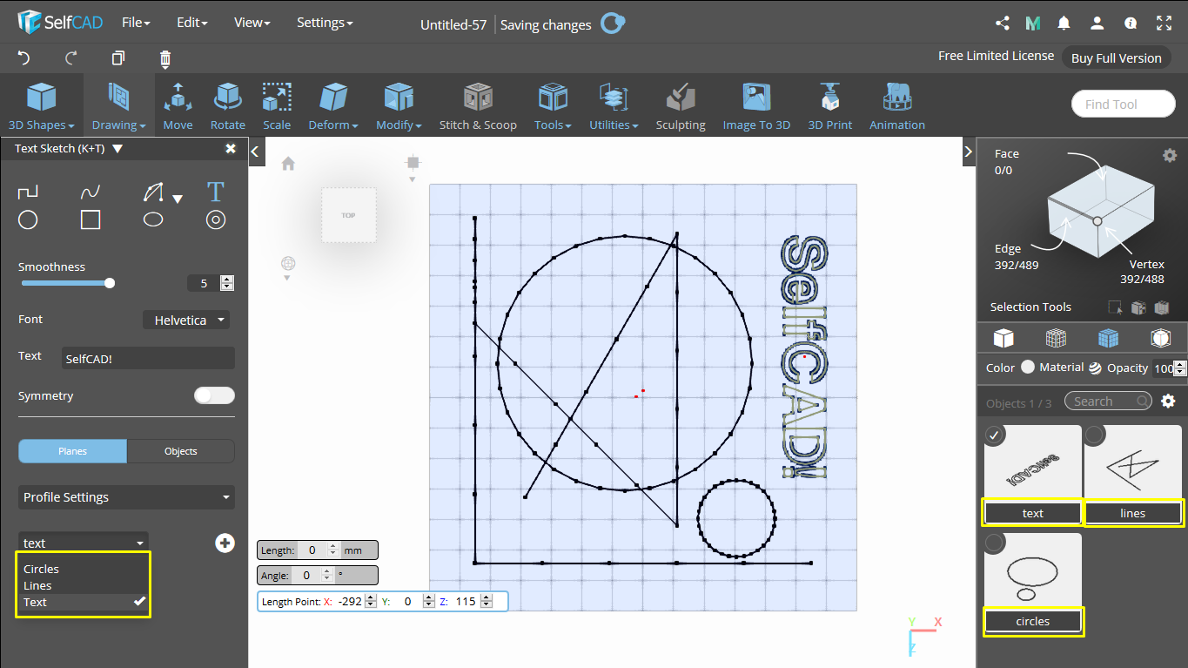This screenshot has height=668, width=1188.
Task: Select the ellipse sketch tool
Action: 153,219
